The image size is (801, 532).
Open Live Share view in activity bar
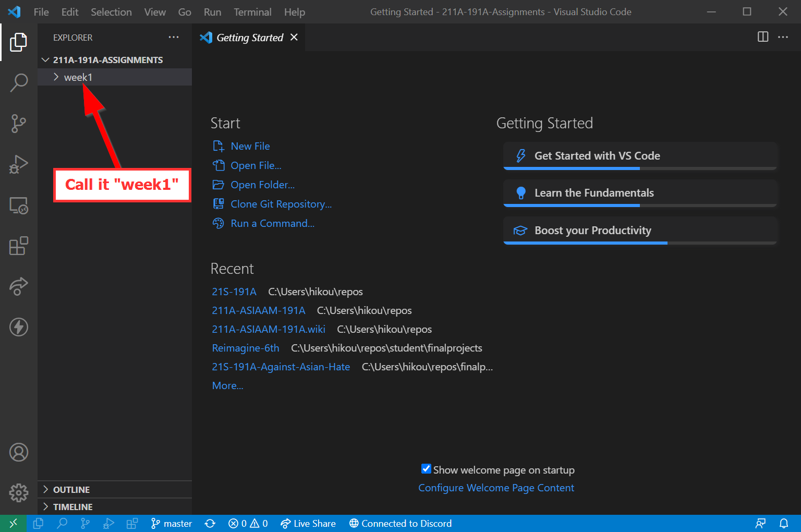click(x=19, y=286)
